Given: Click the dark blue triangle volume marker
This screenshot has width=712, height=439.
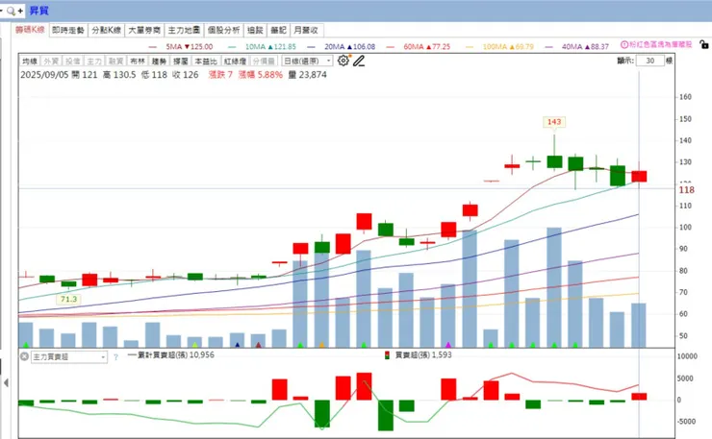Looking at the screenshot, I should click(x=237, y=345).
